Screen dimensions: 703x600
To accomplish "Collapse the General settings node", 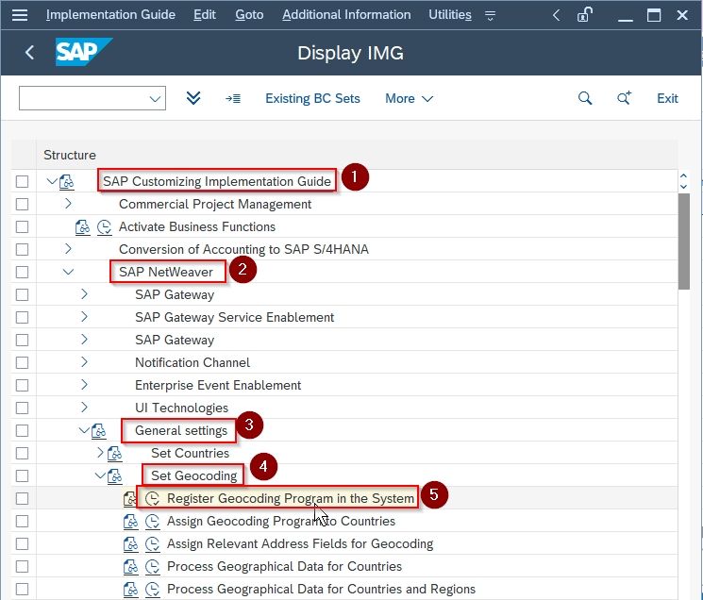I will [84, 430].
